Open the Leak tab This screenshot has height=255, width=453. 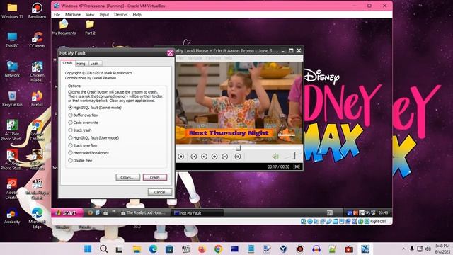(x=94, y=64)
